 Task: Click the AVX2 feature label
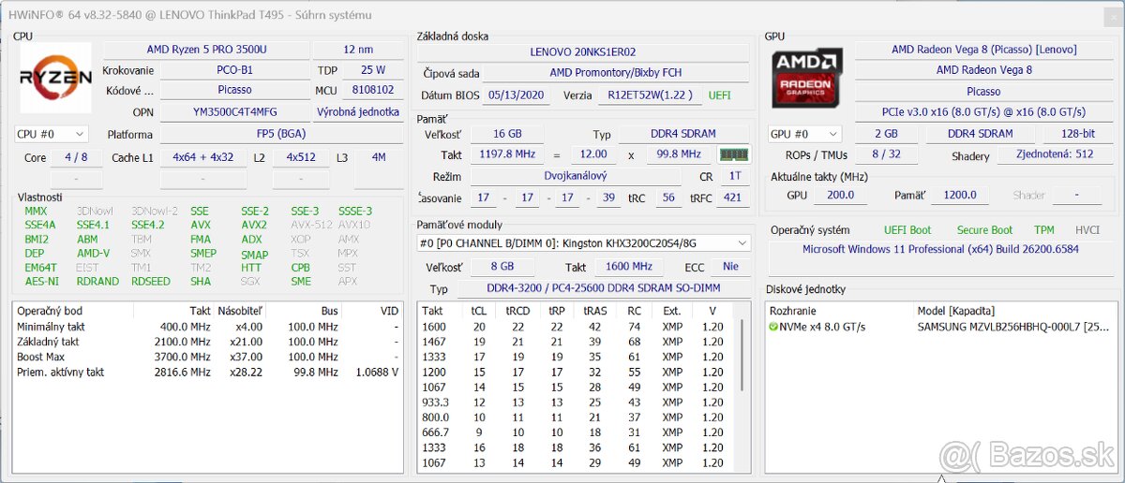click(254, 225)
